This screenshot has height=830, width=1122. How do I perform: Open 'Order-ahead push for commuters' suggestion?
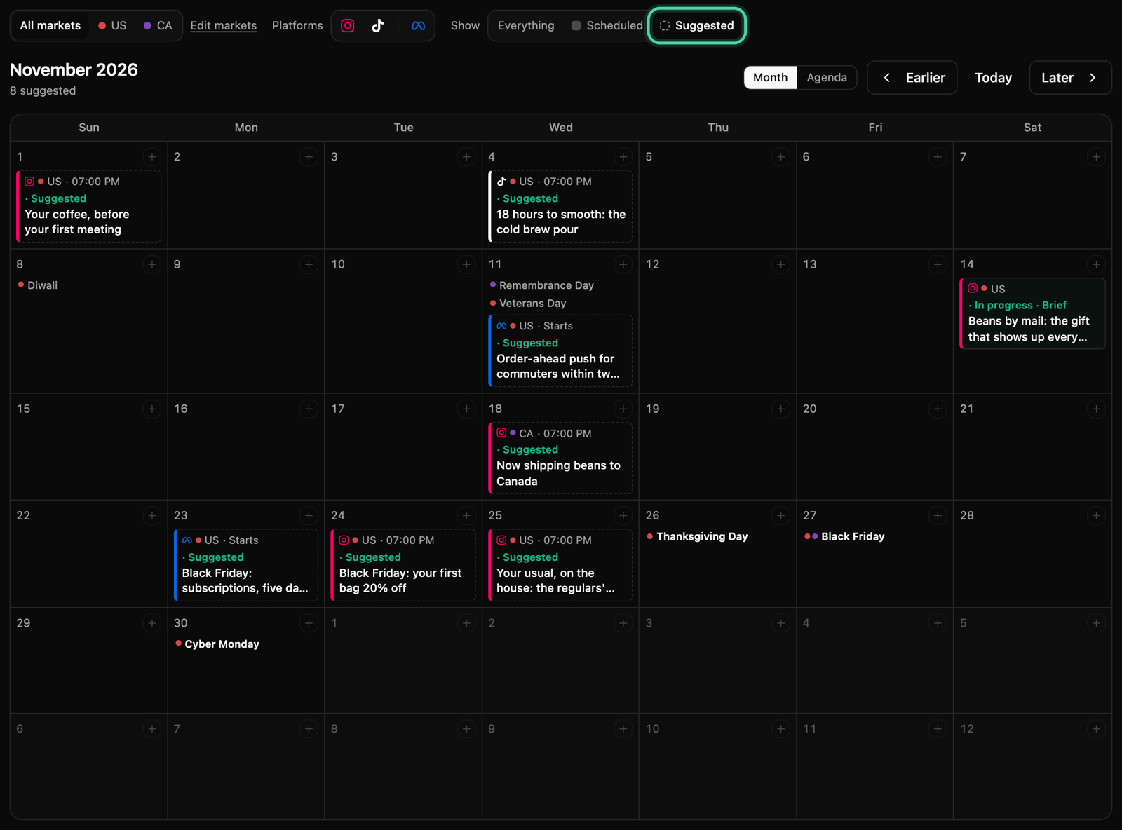pos(560,351)
